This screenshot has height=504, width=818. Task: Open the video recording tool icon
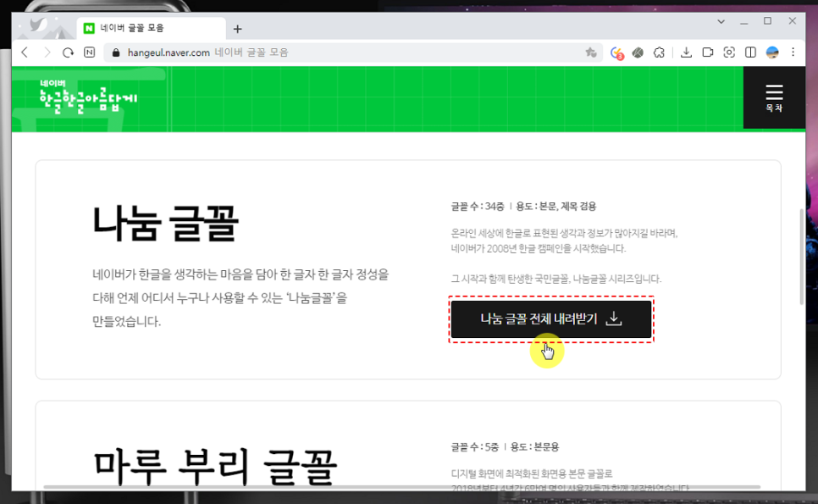tap(707, 53)
